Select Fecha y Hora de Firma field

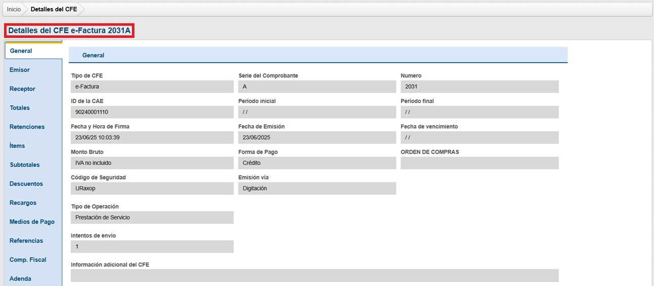[152, 137]
